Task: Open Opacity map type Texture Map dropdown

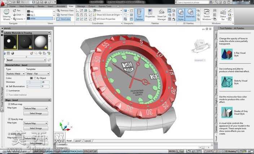Action: (36, 123)
